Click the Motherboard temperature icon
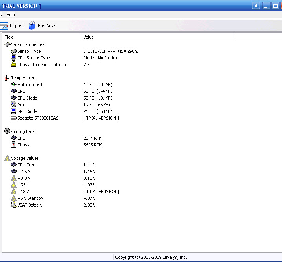 [14, 84]
